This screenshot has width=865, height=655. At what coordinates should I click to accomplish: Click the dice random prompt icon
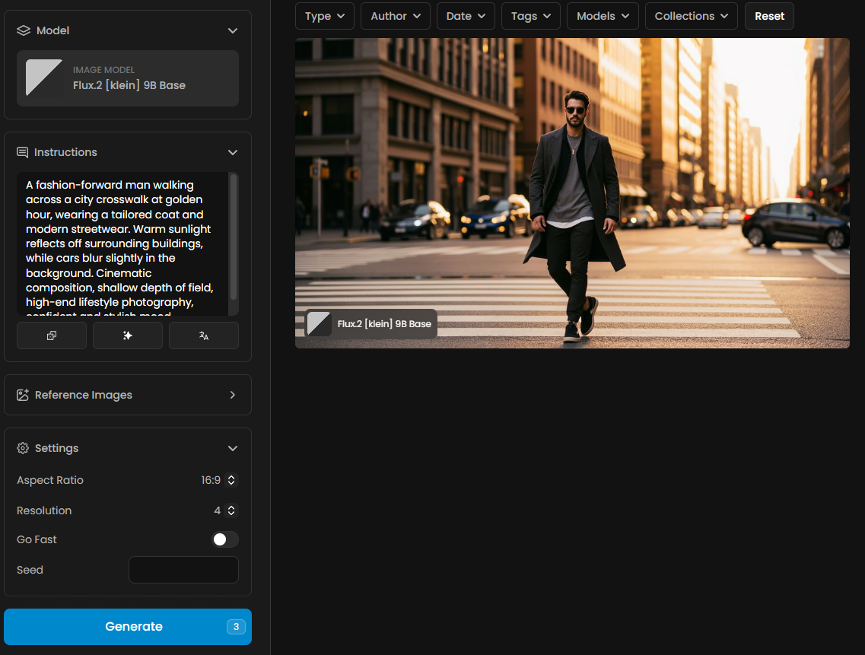coord(52,335)
